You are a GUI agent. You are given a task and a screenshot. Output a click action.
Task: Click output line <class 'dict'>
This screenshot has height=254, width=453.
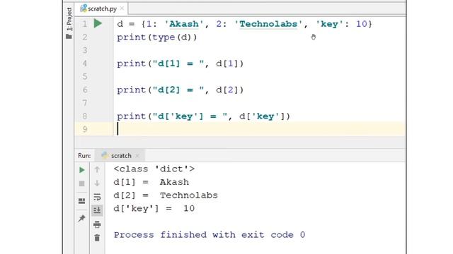[154, 169]
